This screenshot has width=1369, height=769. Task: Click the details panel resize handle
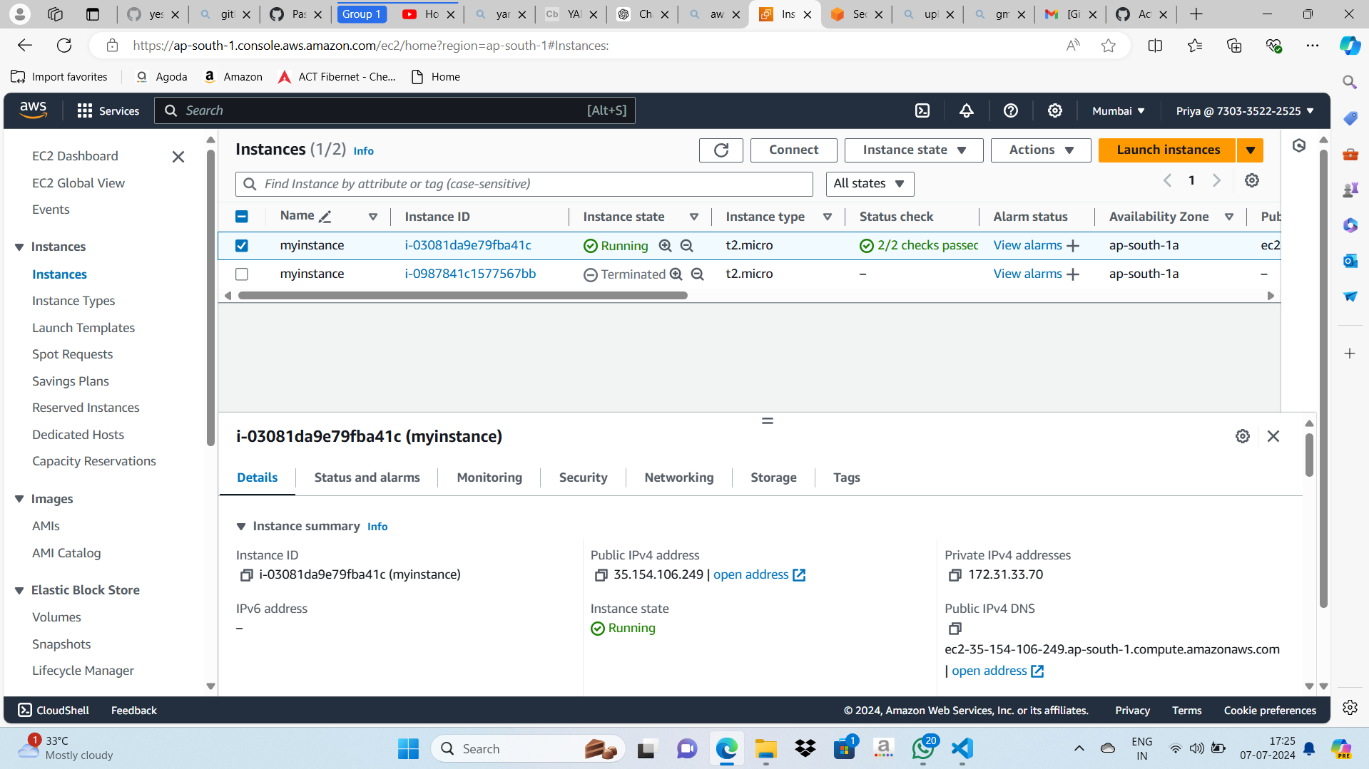768,421
